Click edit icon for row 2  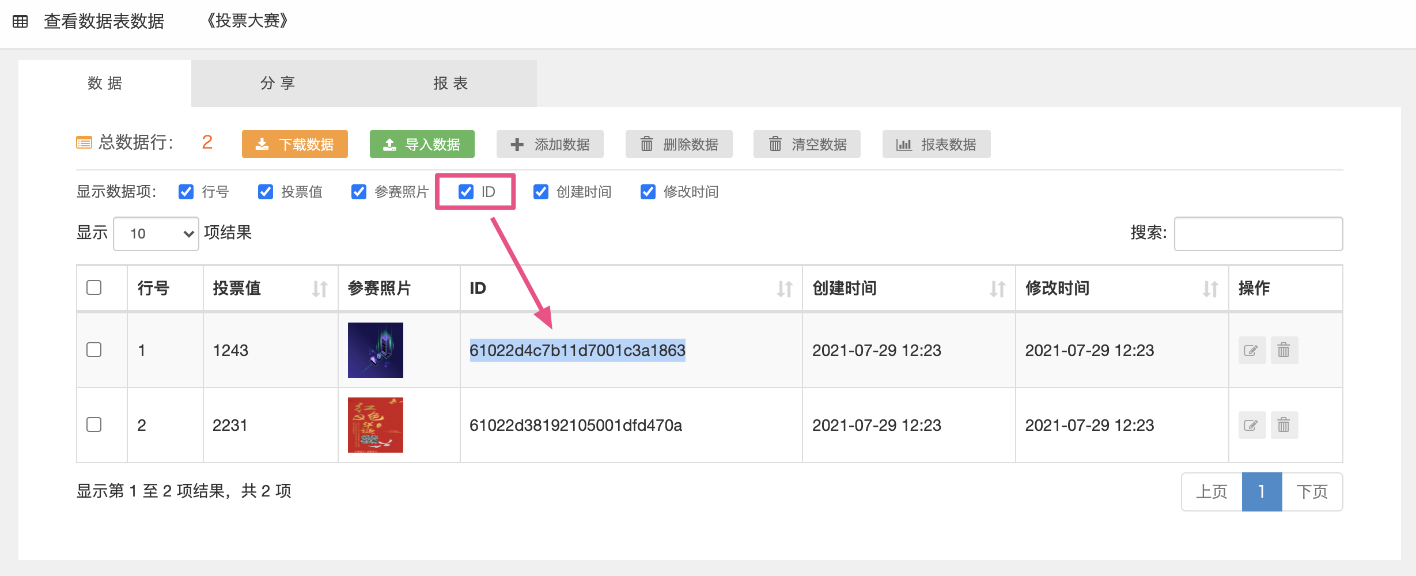point(1251,425)
